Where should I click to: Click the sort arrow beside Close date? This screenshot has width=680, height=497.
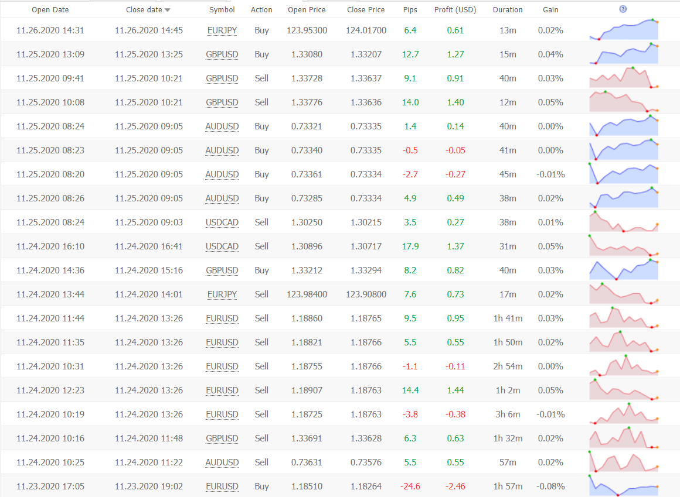[168, 10]
